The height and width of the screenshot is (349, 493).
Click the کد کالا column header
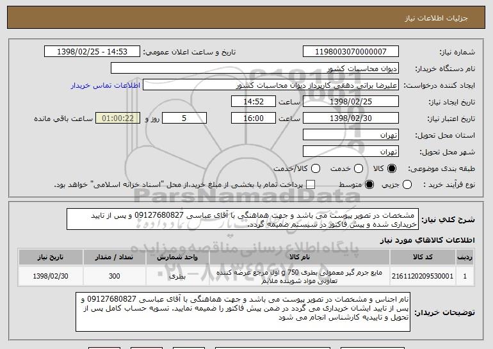coord(423,257)
